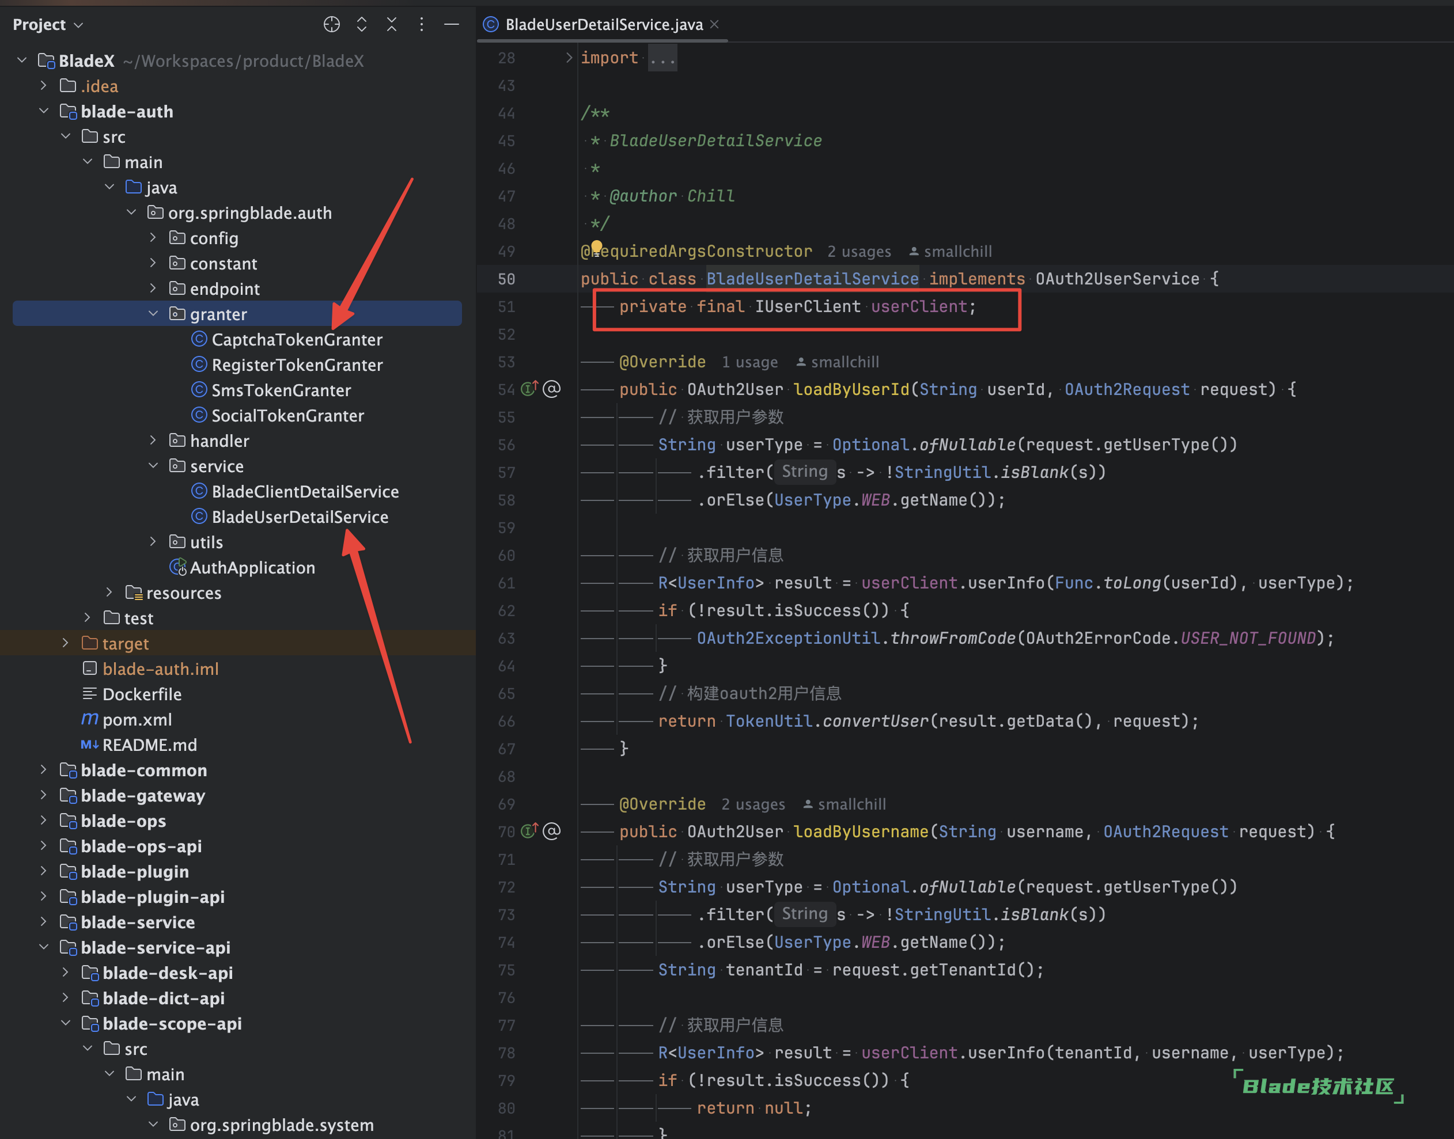Expand the blade-gateway module

[44, 796]
